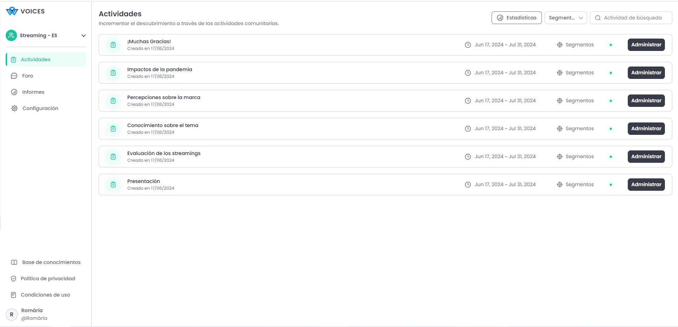678x327 pixels.
Task: Select the Percepciones sobre la marca title
Action: 164,97
